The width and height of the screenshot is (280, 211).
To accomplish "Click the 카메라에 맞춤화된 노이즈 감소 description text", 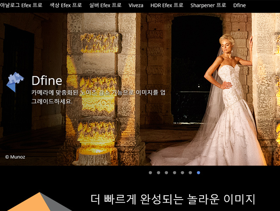I will 98,97.
